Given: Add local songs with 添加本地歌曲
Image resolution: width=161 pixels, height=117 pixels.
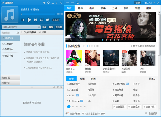Looking at the screenshot, I should coord(28,32).
